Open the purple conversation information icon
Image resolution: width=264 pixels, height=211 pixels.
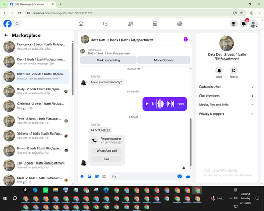pyautogui.click(x=186, y=40)
